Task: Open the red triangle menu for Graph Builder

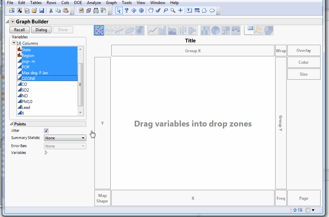Action: click(13, 21)
